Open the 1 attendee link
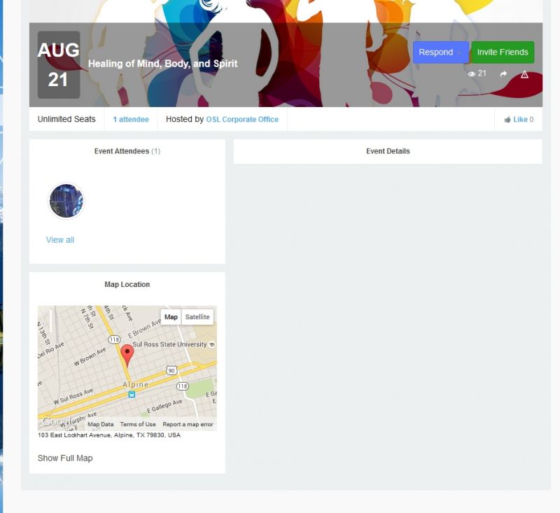The image size is (560, 513). click(131, 120)
